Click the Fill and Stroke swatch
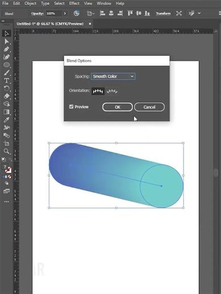Screen dimensions: 221x294 pyautogui.click(x=7, y=169)
